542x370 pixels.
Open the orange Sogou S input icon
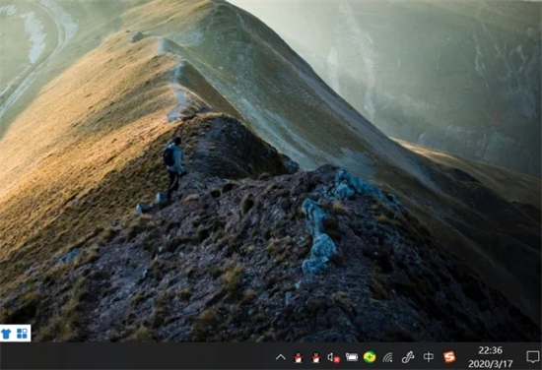coord(449,357)
